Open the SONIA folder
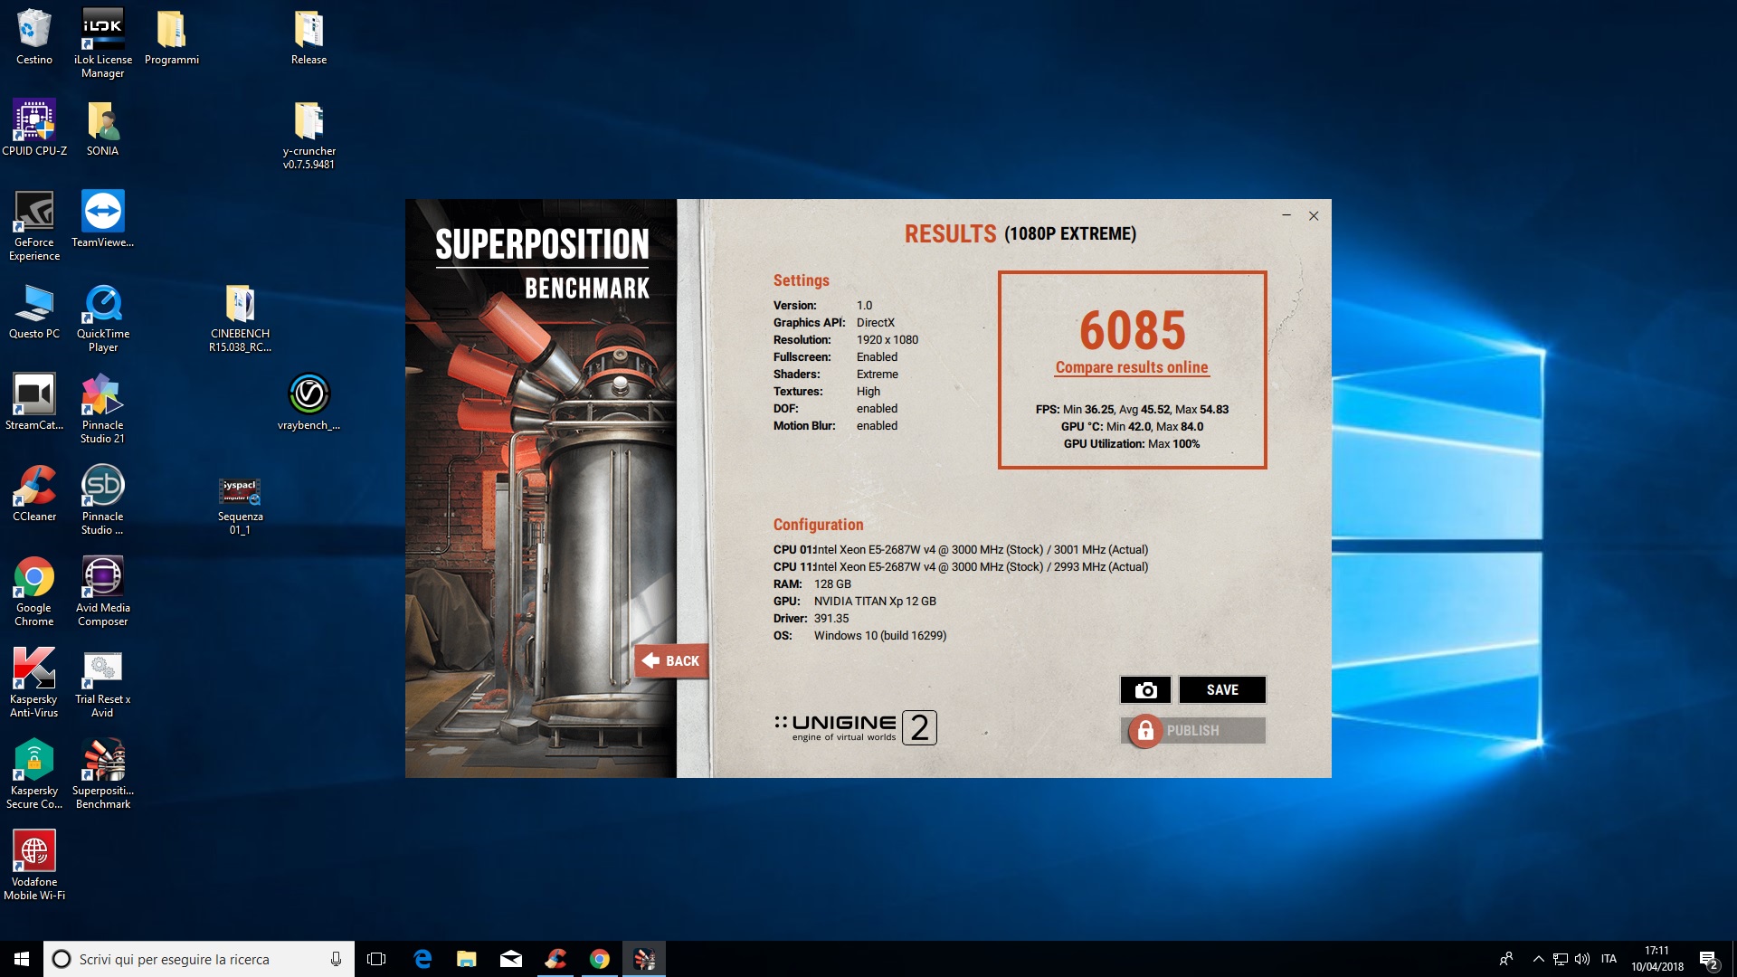 point(103,128)
